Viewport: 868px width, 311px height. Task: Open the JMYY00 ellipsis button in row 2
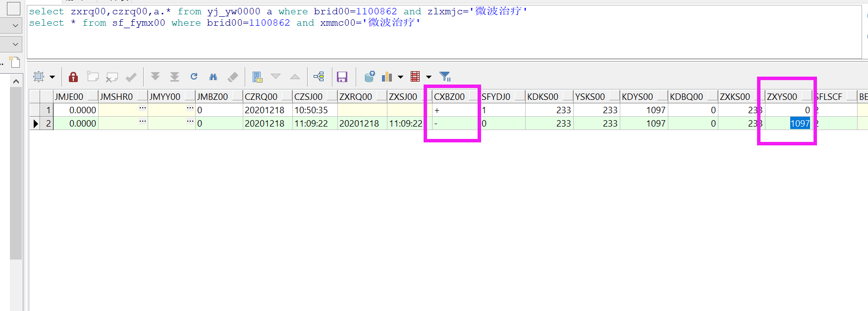tap(190, 121)
